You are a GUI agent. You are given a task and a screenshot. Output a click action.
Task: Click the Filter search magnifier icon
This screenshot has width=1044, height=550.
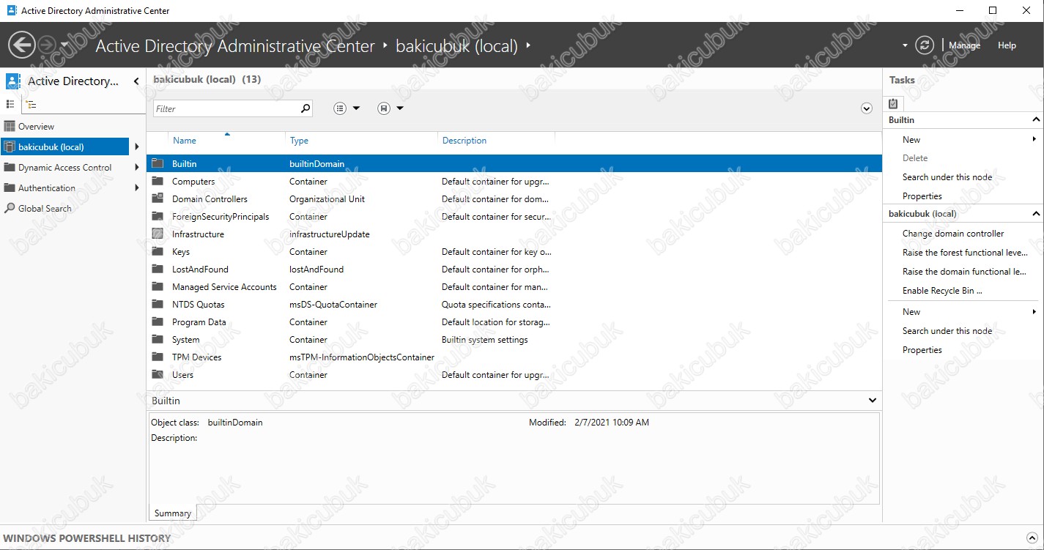pos(306,108)
